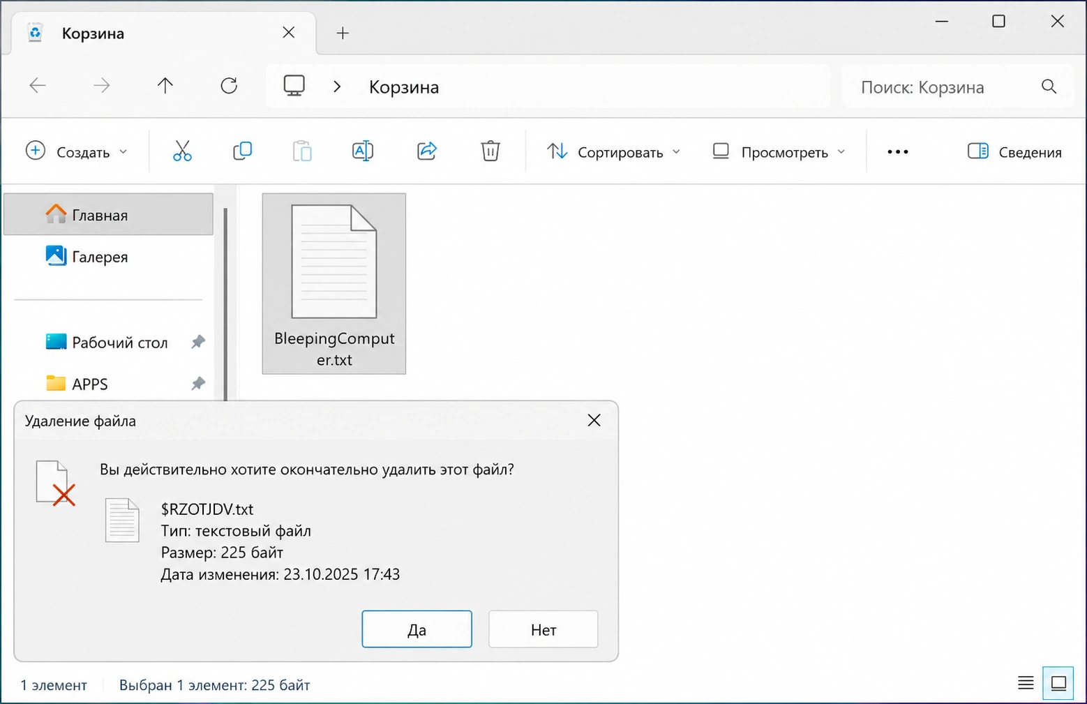Close the Explorer window
The image size is (1087, 704).
coord(1057,22)
